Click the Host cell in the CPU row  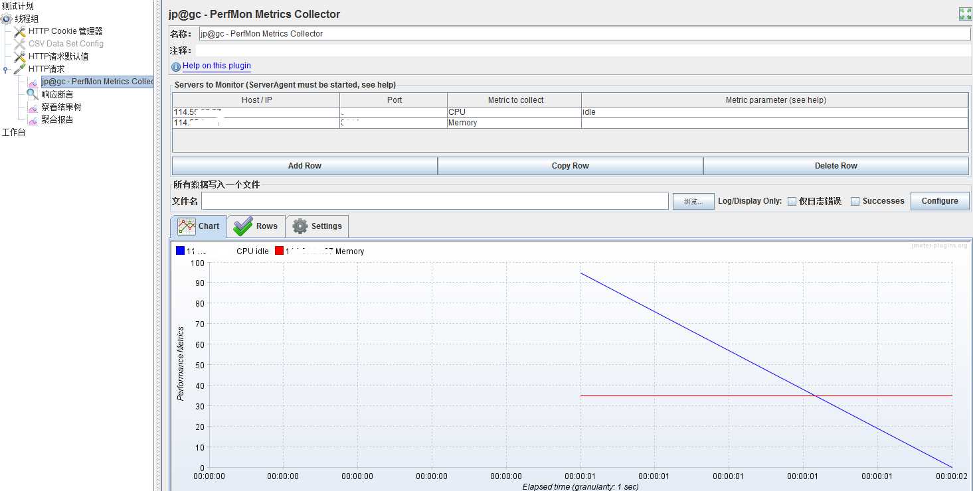[256, 112]
